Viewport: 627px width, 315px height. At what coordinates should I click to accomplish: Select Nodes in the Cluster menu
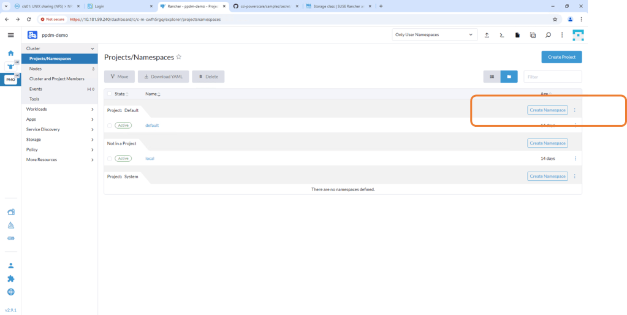36,69
